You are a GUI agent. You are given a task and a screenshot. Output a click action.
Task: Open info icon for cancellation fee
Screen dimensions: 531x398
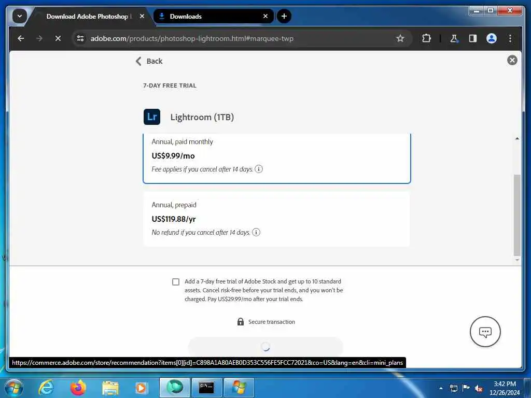click(259, 169)
